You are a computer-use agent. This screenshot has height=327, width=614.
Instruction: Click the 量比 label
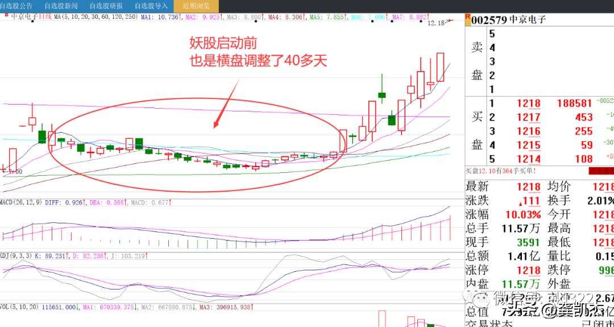click(559, 256)
